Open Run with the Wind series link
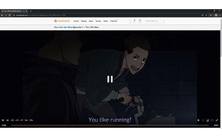This screenshot has width=222, height=138. (x=63, y=27)
